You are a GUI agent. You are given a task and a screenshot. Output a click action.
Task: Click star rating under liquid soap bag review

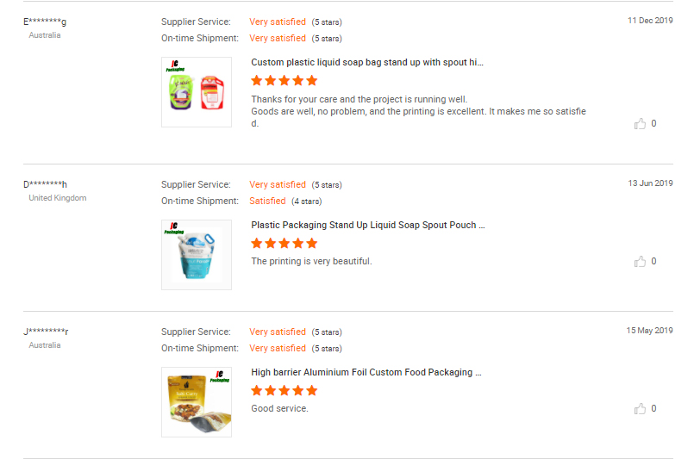(x=284, y=81)
